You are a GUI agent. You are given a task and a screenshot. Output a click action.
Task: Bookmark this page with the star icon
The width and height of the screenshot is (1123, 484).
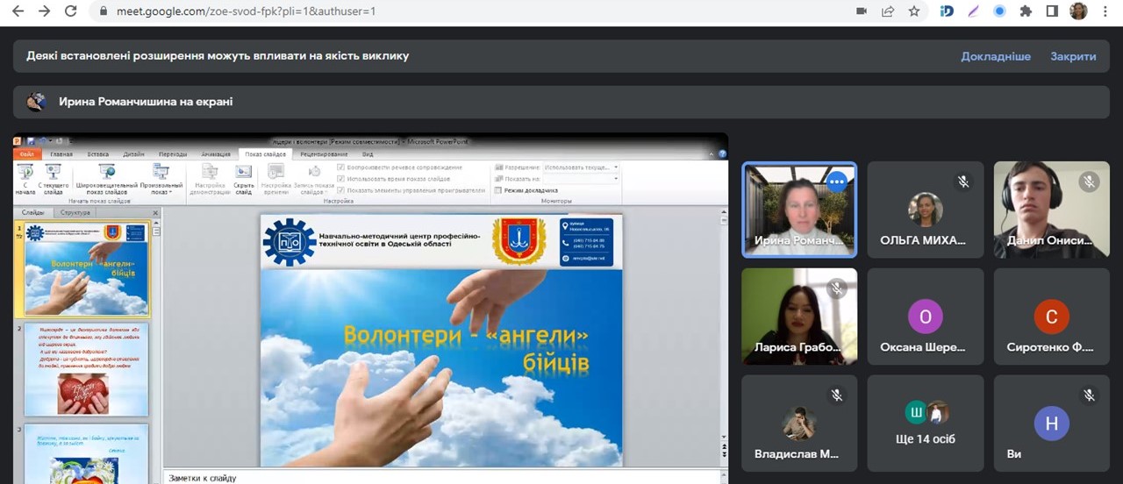(x=914, y=11)
